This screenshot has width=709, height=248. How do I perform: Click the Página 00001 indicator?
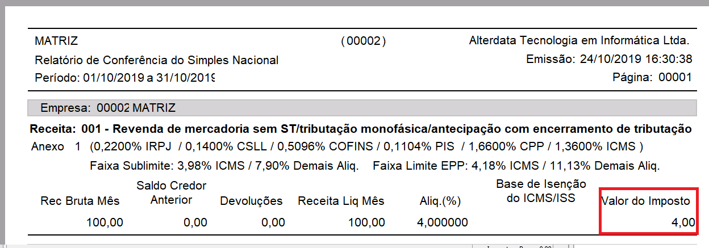652,78
